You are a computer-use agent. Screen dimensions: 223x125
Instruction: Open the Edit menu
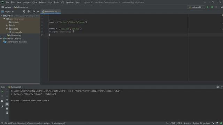13,2
